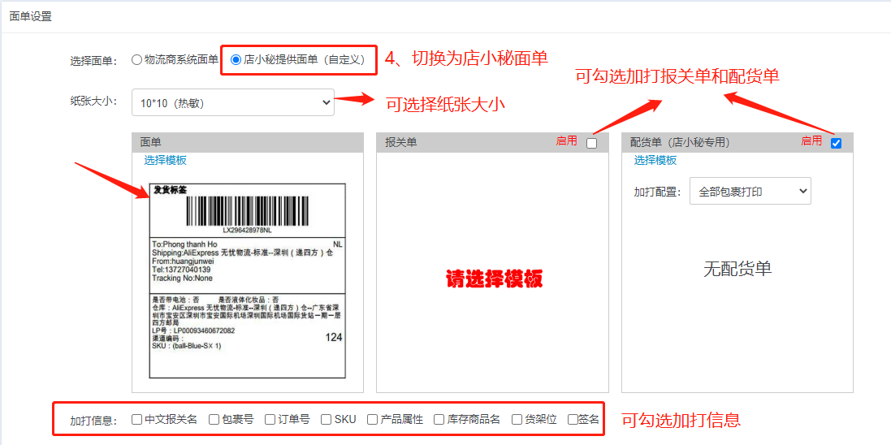Expand 加打配置 全部包裹打印 dropdown
This screenshot has width=891, height=445.
[750, 192]
